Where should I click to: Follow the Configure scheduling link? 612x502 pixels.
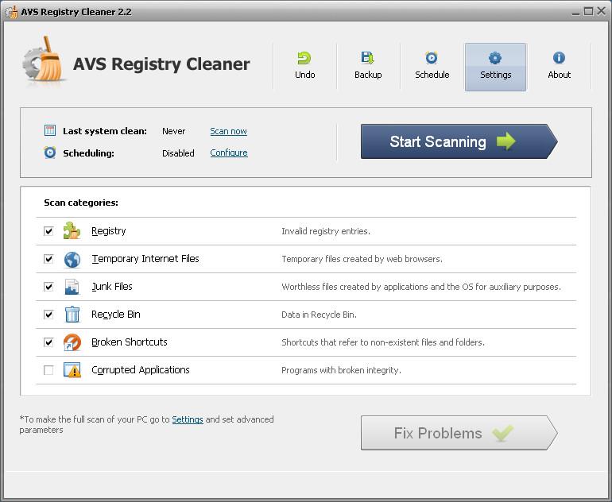(229, 153)
